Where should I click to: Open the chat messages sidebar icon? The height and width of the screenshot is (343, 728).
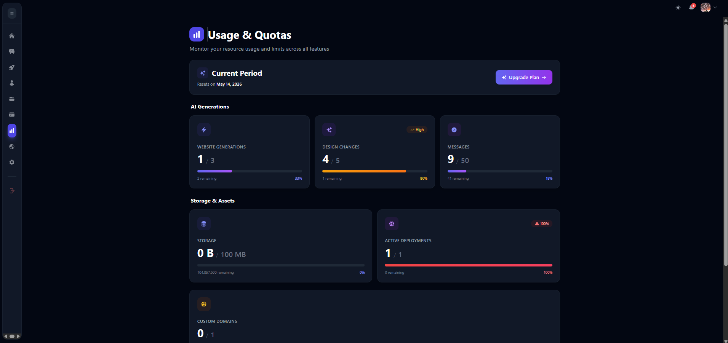(12, 51)
